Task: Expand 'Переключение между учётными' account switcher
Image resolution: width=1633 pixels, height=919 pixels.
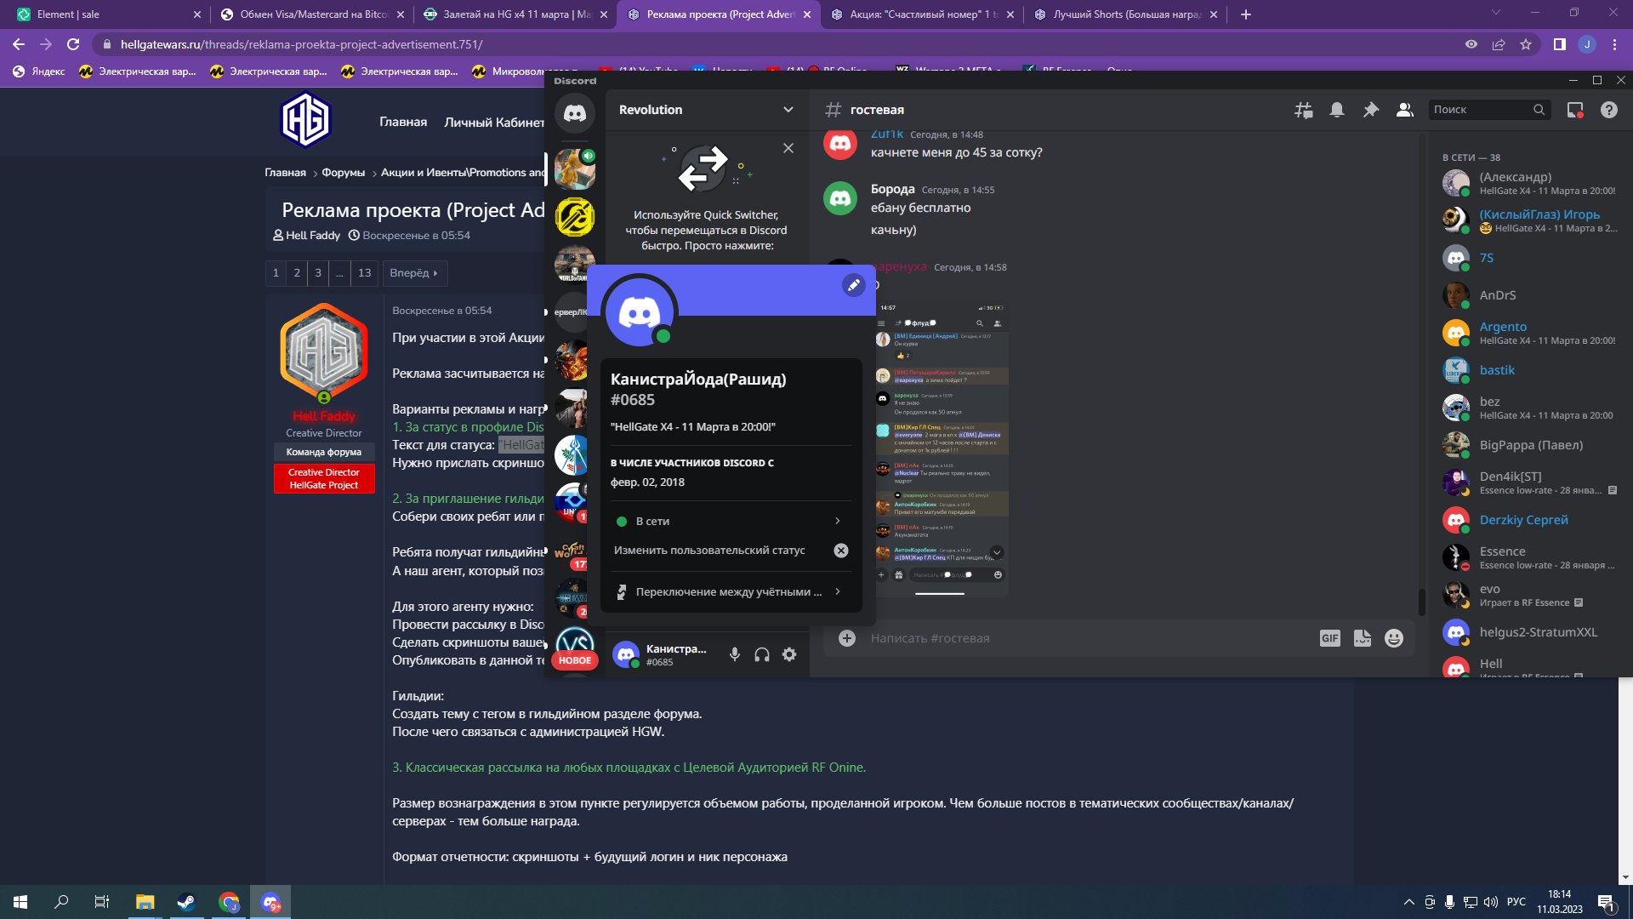Action: pyautogui.click(x=728, y=591)
